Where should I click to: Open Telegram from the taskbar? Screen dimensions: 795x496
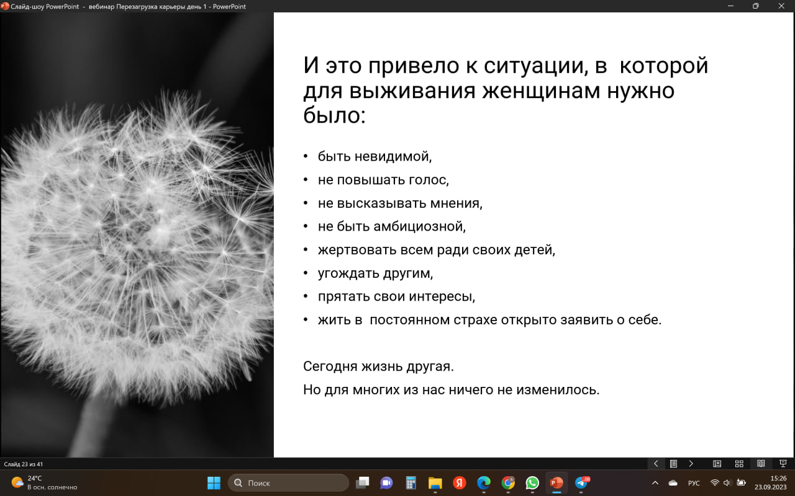[581, 483]
